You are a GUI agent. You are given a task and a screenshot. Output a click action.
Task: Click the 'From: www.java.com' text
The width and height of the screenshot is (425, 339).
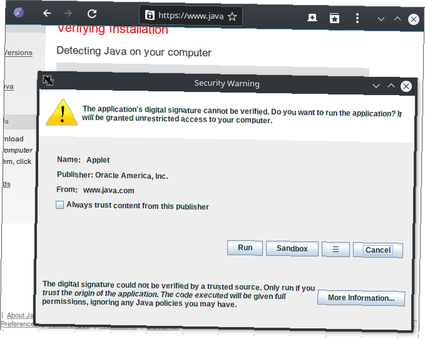(95, 190)
